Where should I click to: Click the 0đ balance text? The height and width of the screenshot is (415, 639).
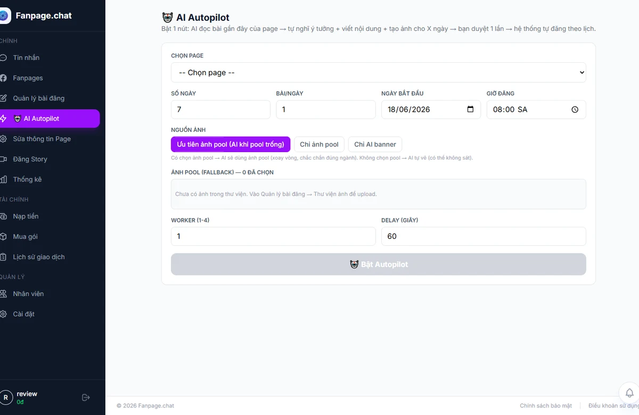tap(20, 402)
